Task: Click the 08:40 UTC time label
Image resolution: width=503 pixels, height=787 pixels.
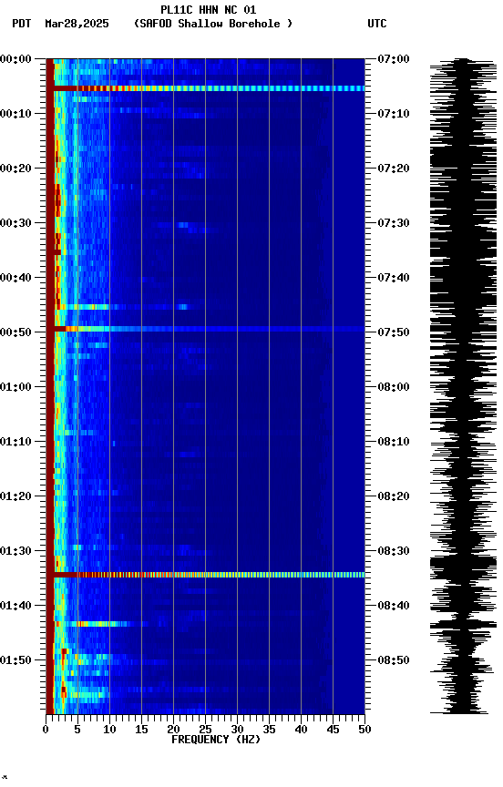Action: tap(393, 606)
